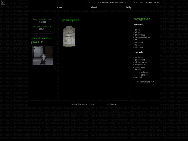Open the help page
This screenshot has width=188, height=141.
[x=128, y=7]
